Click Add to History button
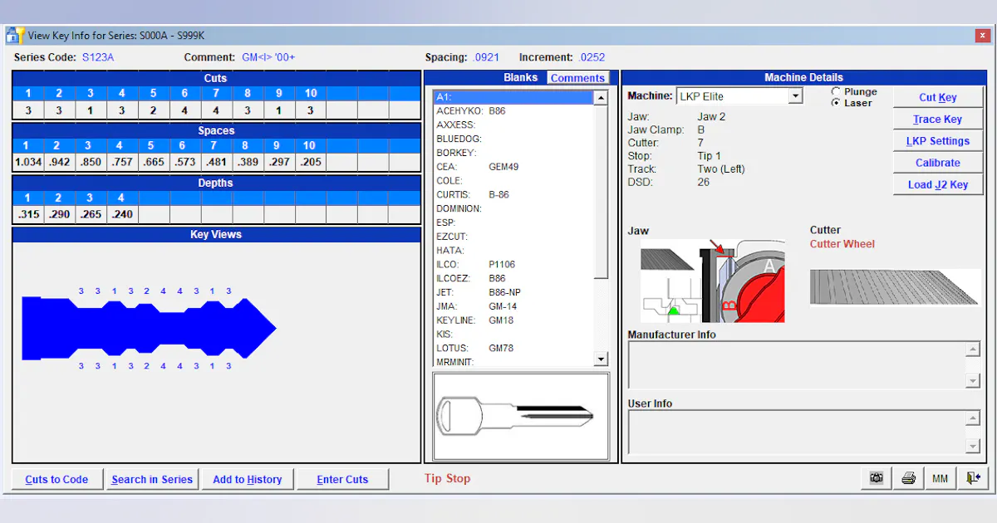Image resolution: width=997 pixels, height=523 pixels. [248, 479]
